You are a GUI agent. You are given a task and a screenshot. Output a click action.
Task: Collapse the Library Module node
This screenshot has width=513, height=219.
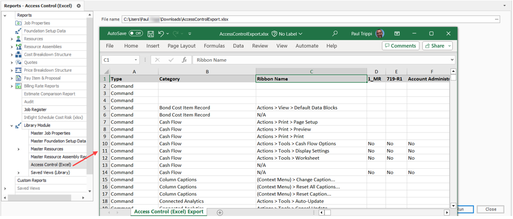point(12,126)
